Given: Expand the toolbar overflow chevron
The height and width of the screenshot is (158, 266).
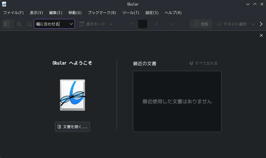Looking at the screenshot, I should coord(261,24).
